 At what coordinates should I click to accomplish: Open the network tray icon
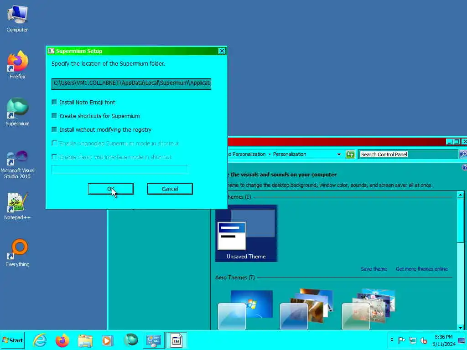tap(412, 340)
